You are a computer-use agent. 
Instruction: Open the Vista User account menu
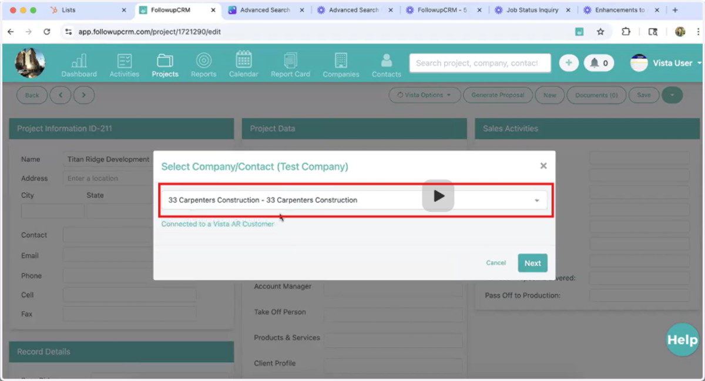click(x=666, y=63)
